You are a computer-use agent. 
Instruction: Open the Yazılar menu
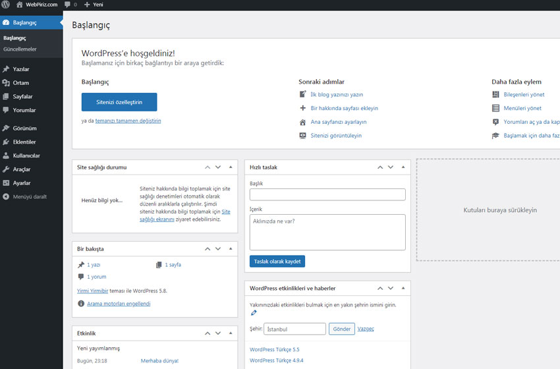21,69
